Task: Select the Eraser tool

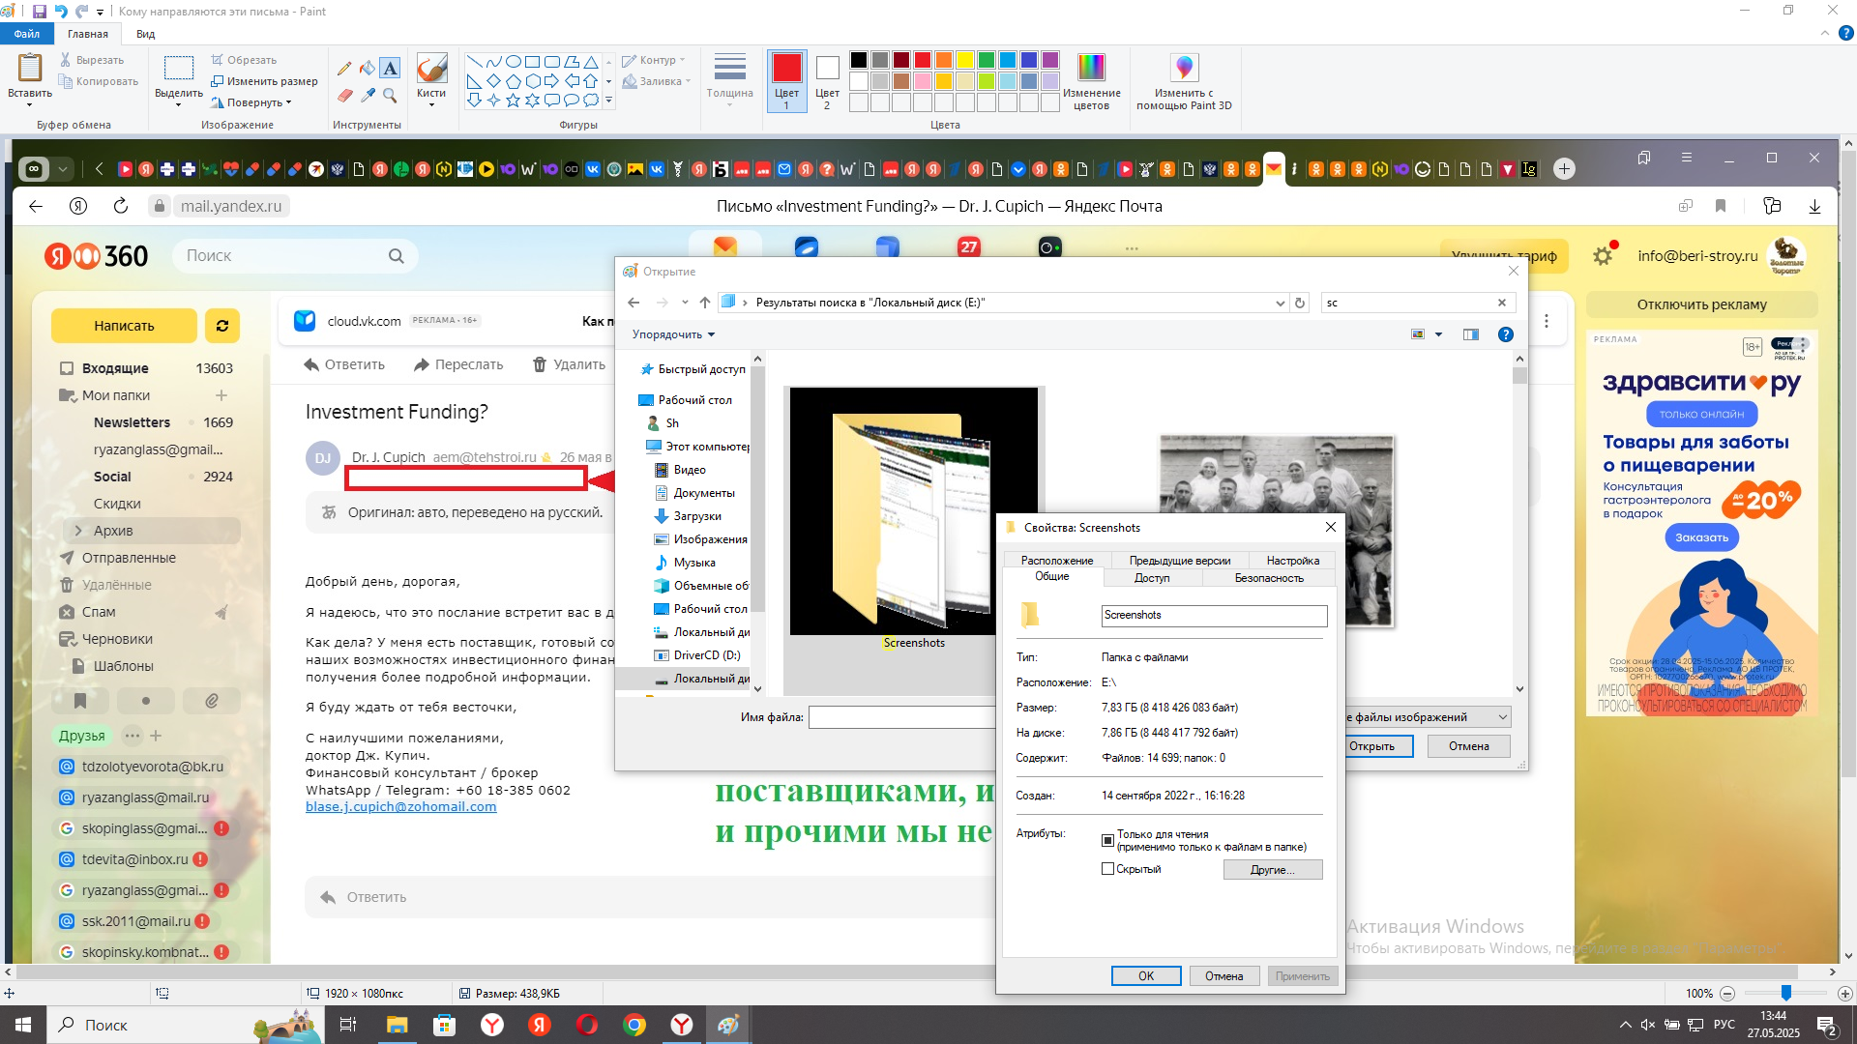Action: click(x=344, y=95)
